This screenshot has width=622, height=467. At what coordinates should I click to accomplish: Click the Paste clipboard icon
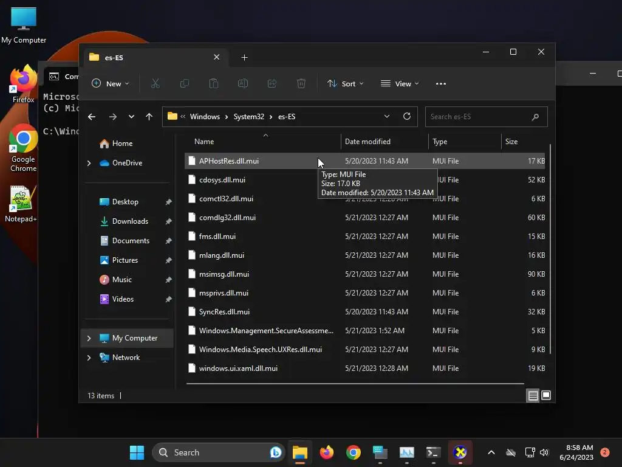point(214,83)
